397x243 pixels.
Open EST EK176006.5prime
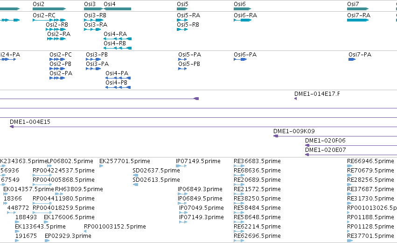click(46, 222)
